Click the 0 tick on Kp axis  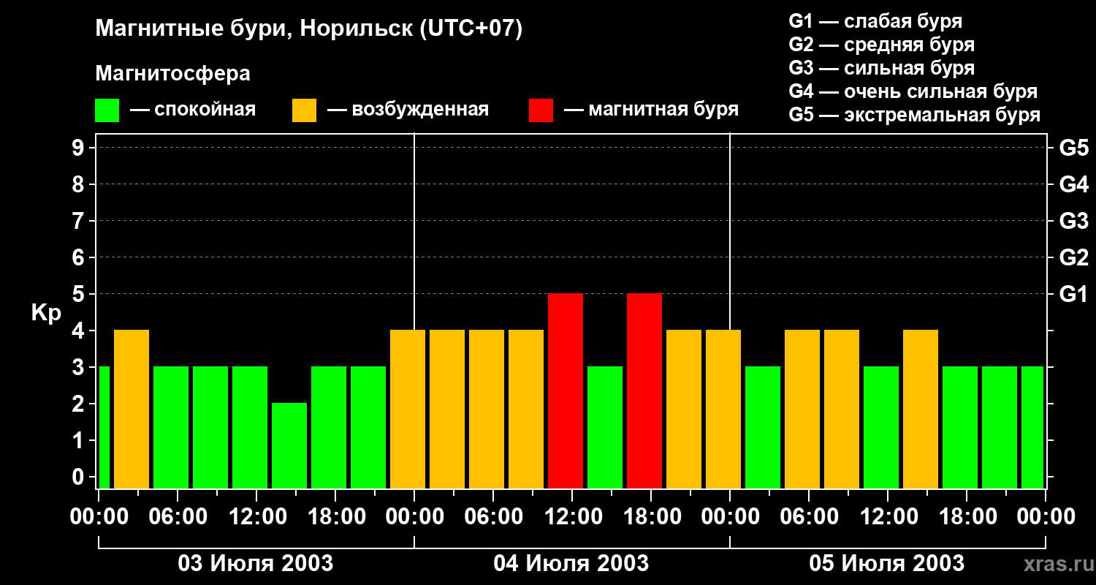(x=80, y=477)
